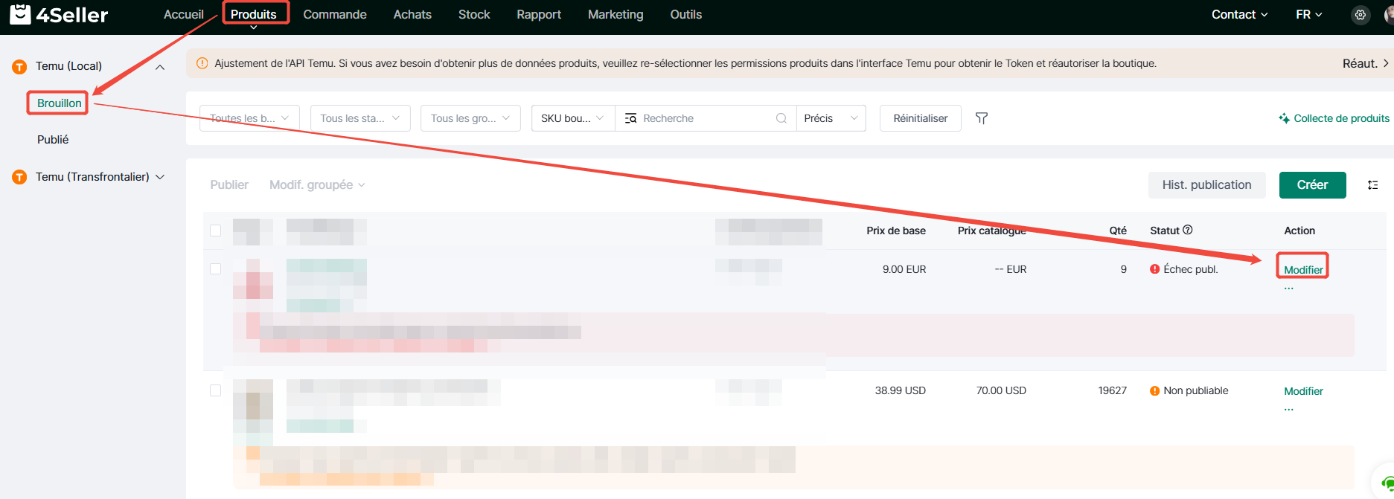The height and width of the screenshot is (499, 1394).
Task: Open the Précis match mode dropdown
Action: (x=831, y=118)
